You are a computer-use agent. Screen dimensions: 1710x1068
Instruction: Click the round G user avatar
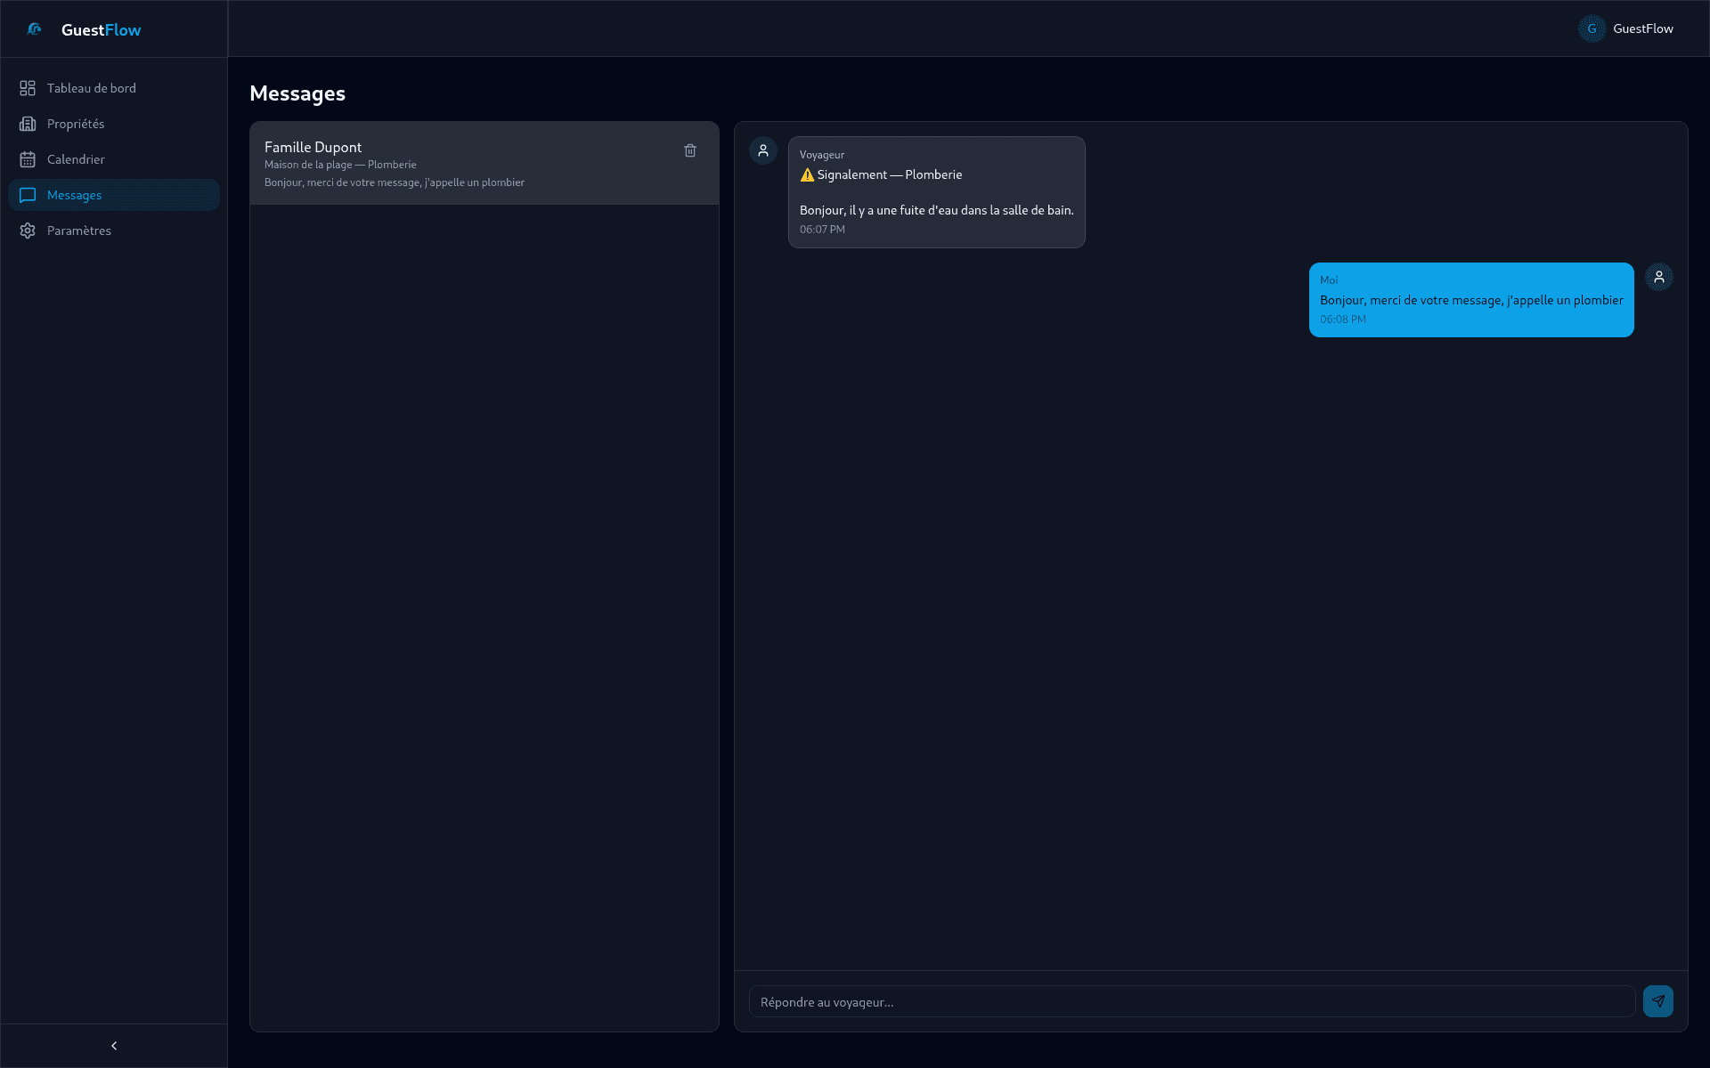1592,28
